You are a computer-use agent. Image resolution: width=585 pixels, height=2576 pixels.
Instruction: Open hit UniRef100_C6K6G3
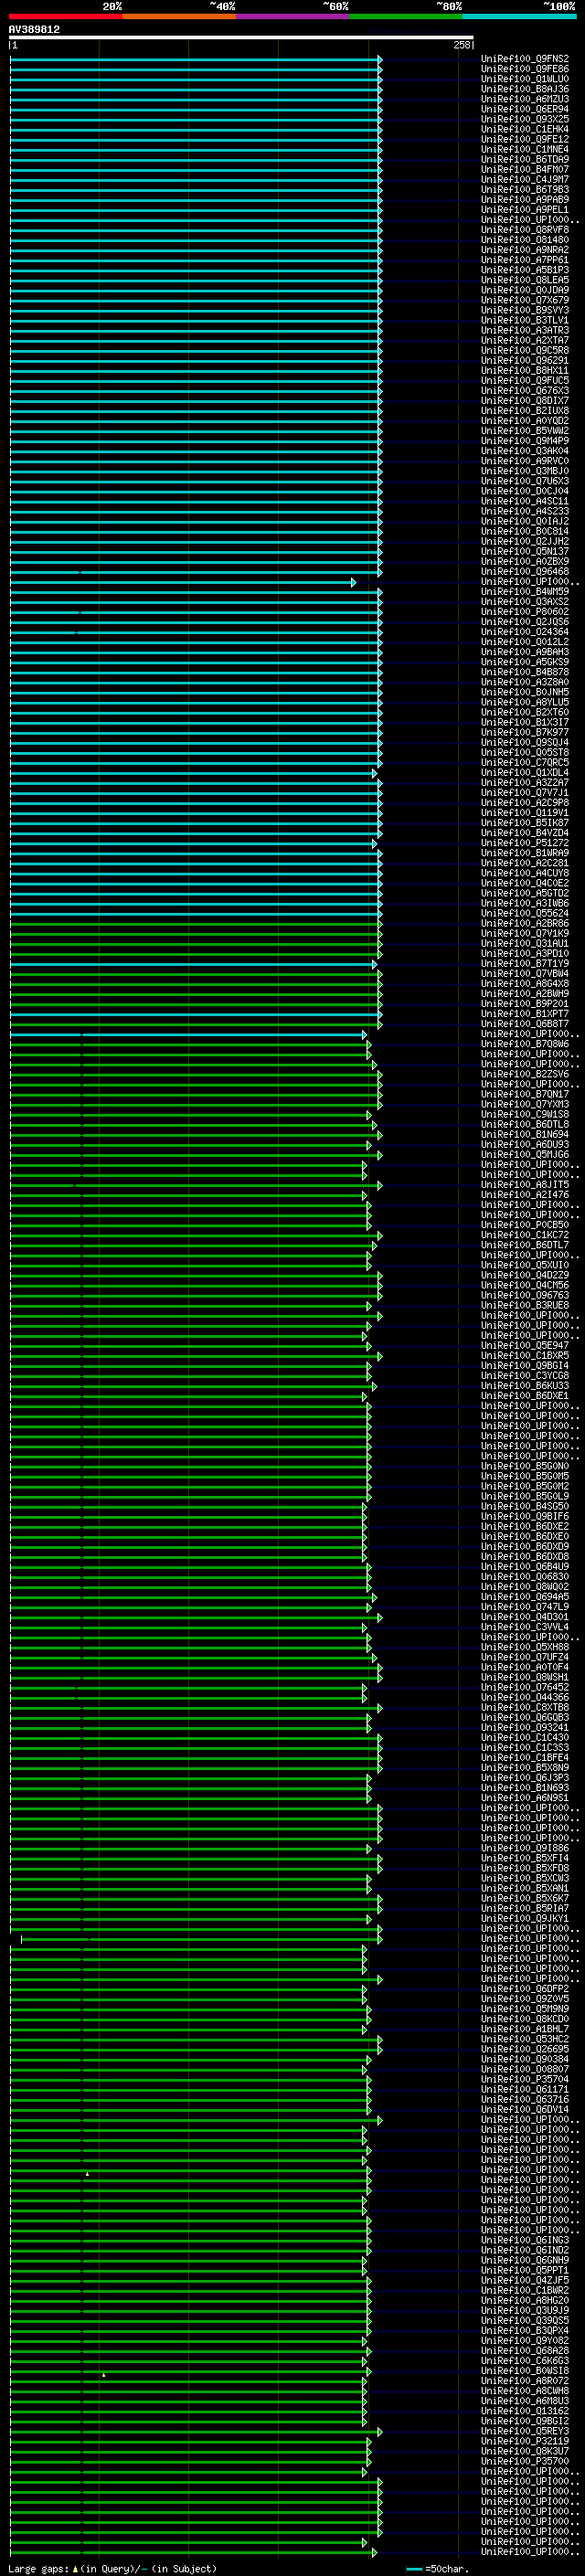525,2360
